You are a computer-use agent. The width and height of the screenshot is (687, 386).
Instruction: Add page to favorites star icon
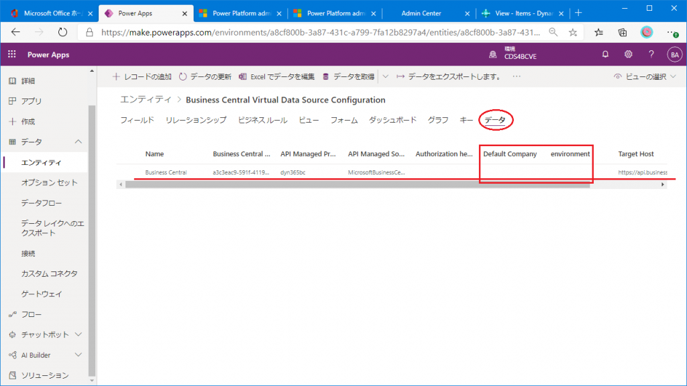573,32
